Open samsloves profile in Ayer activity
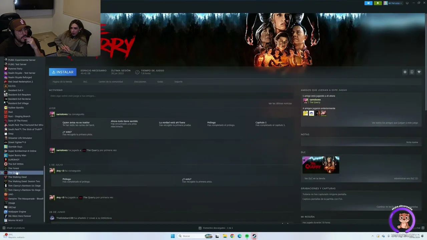Viewport: 427px width, 240px height. coord(62,114)
